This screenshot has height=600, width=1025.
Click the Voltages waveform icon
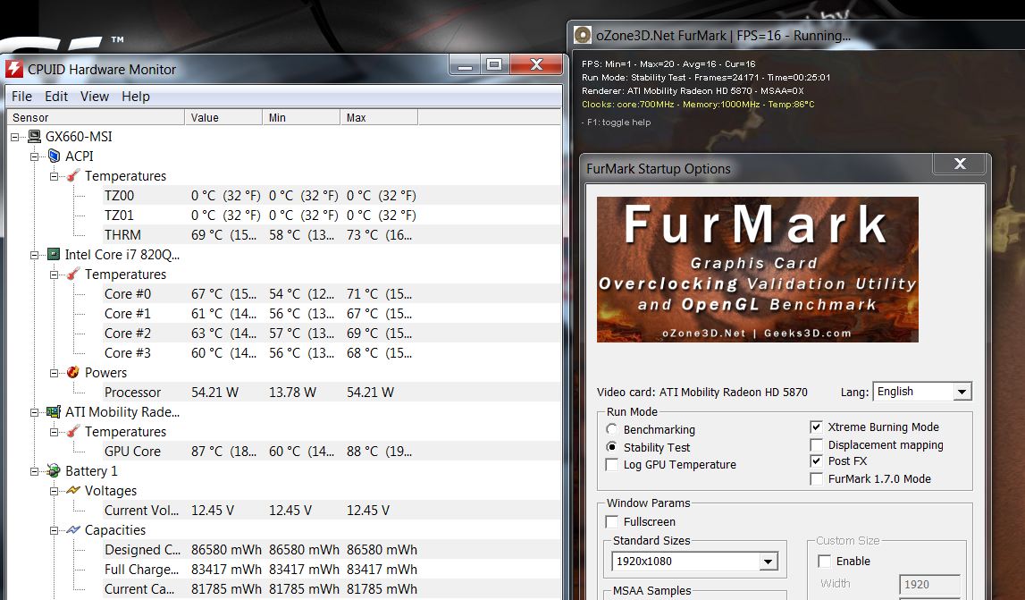point(73,490)
